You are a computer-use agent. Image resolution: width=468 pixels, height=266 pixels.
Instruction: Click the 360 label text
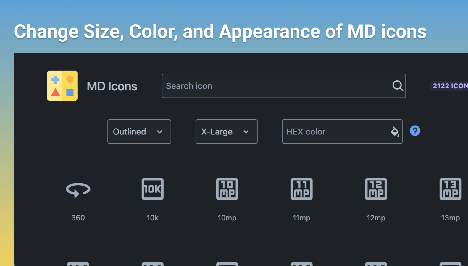click(78, 218)
